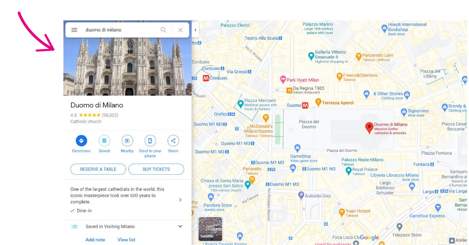Expand the cathedral description chevron
This screenshot has width=469, height=245.
pos(180,200)
